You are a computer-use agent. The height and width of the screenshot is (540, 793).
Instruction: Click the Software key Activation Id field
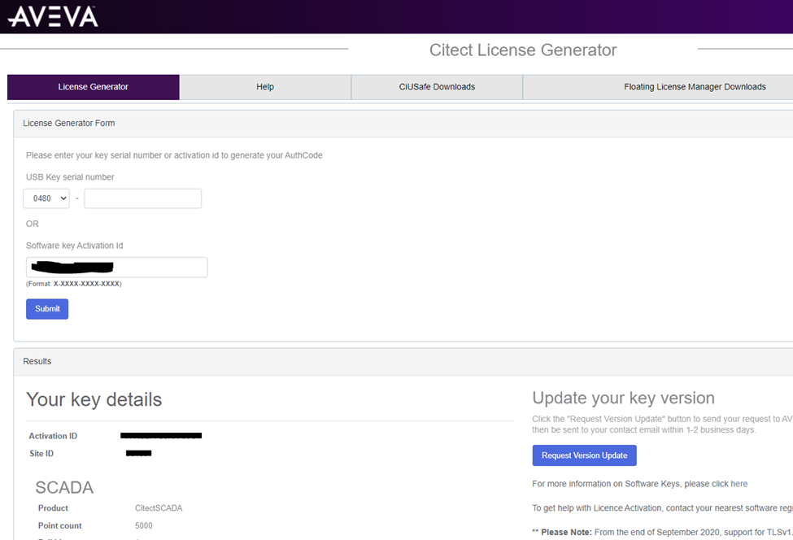coord(117,267)
